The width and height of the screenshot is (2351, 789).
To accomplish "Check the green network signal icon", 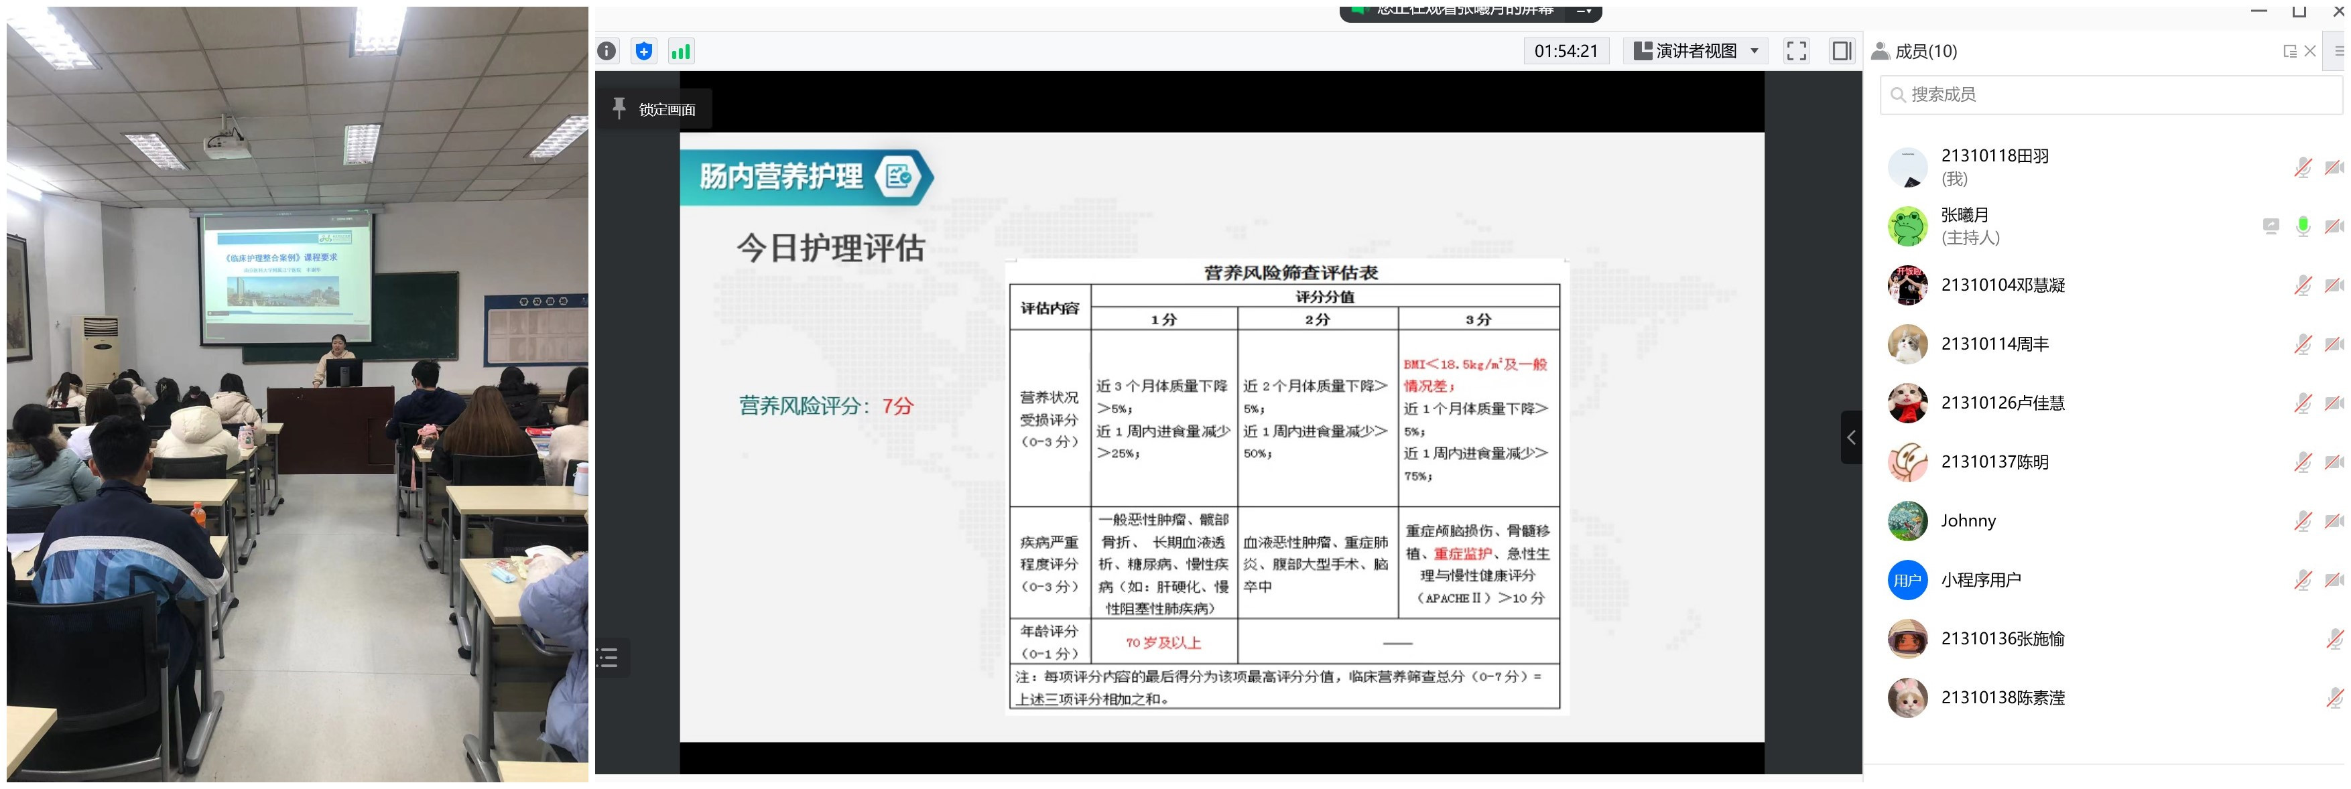I will (681, 52).
